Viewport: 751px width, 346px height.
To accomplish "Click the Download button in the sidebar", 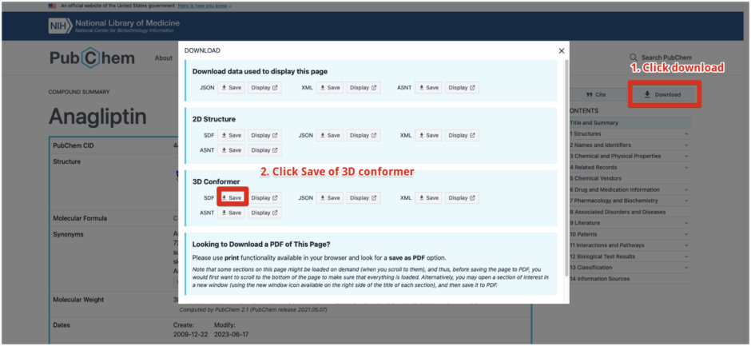I will (x=662, y=94).
